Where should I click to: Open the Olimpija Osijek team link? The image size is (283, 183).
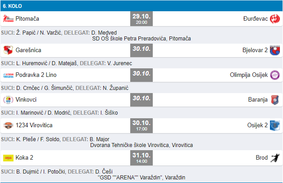coord(248,75)
